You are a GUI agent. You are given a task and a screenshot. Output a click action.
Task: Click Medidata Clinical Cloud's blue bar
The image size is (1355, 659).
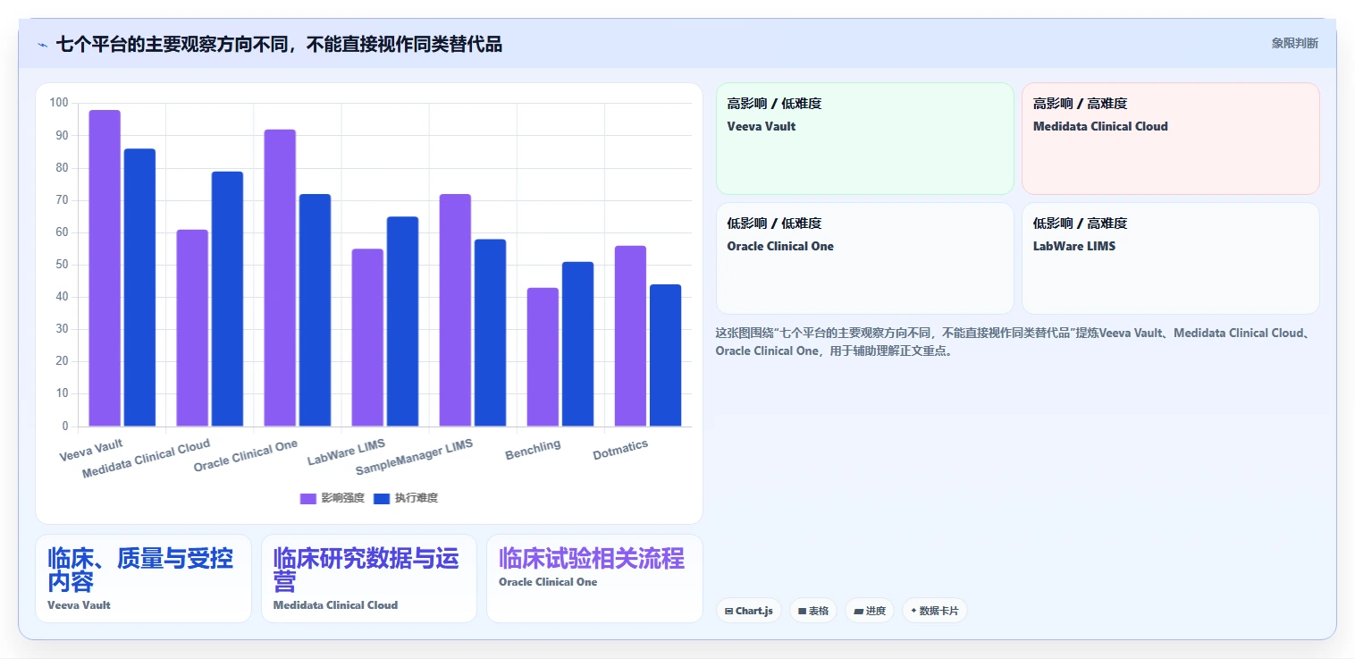[x=227, y=299]
